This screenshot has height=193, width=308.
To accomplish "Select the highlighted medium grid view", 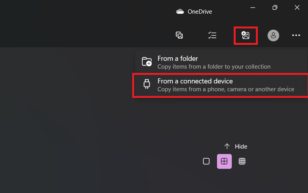I will pos(224,161).
